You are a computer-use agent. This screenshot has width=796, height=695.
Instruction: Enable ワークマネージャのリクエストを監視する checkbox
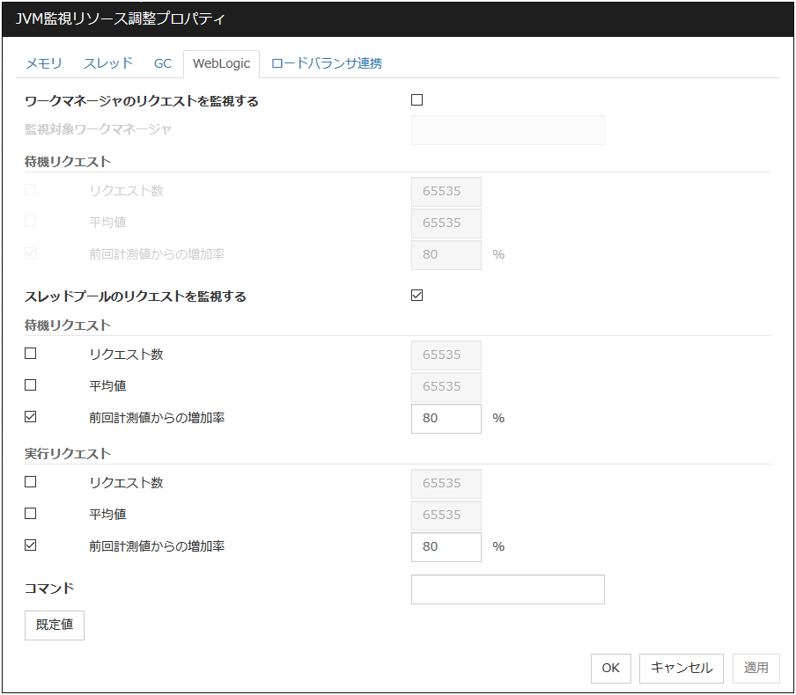[x=417, y=100]
